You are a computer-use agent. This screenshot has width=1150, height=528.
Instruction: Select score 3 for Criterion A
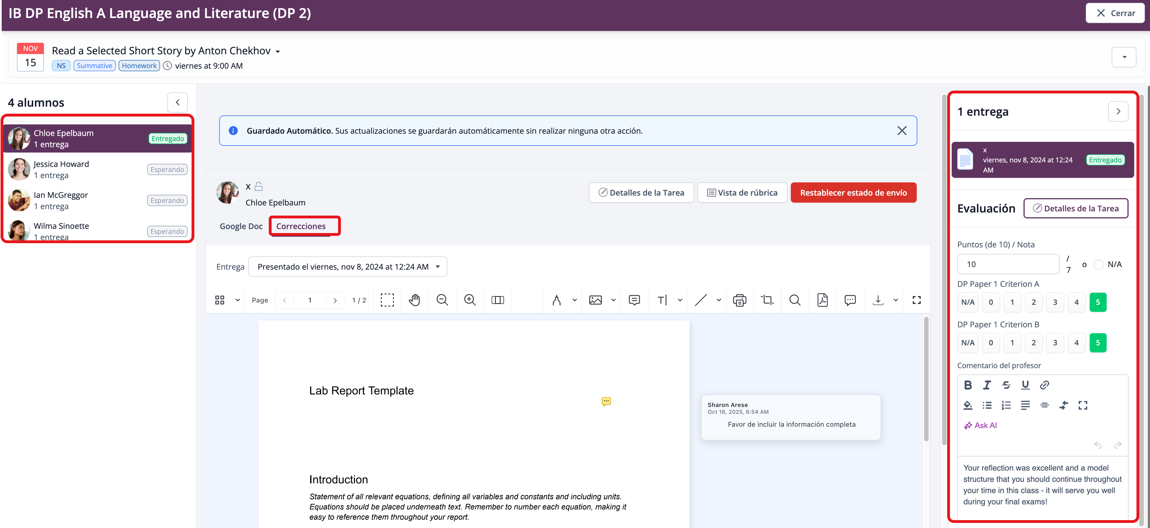coord(1055,302)
